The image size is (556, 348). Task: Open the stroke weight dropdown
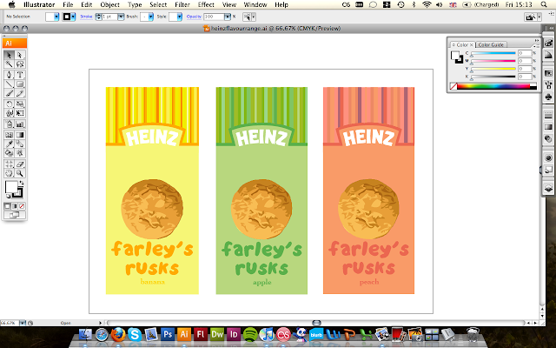[121, 17]
